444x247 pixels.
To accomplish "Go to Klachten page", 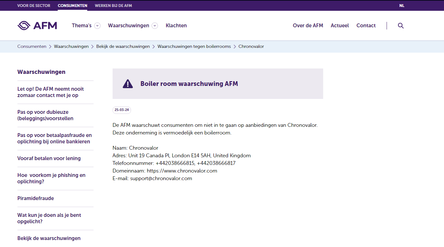I will coord(176,26).
